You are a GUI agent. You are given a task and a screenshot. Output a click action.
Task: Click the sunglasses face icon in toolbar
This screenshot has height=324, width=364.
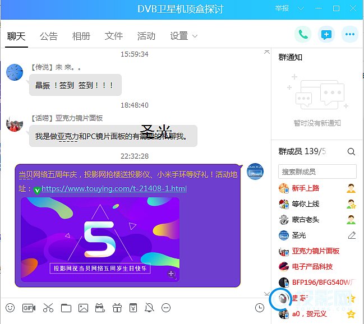(100, 308)
